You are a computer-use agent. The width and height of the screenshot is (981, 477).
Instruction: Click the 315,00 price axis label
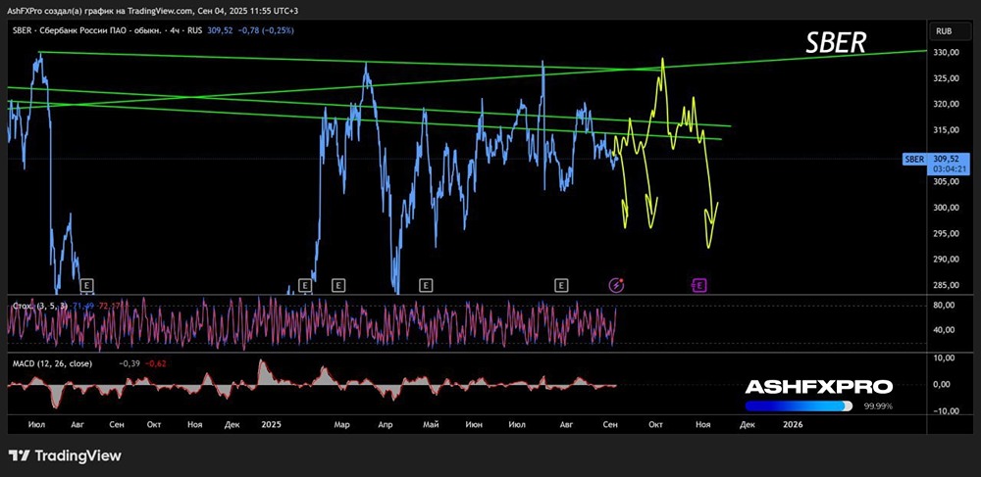(x=945, y=130)
